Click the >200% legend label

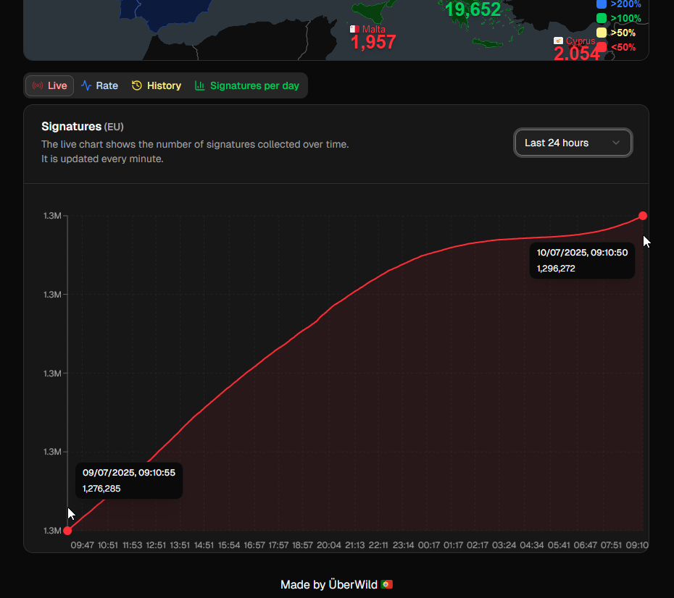click(625, 4)
